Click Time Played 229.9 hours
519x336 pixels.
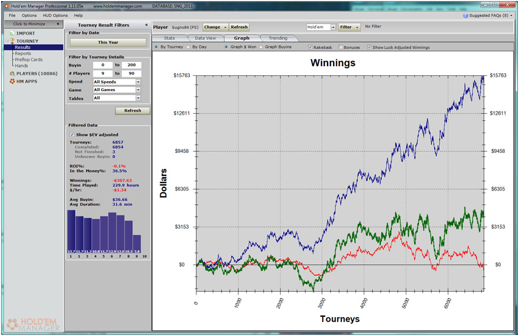coord(125,185)
